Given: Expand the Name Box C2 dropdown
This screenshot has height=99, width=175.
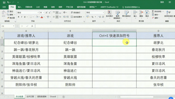Looking at the screenshot, I should coord(14,26).
